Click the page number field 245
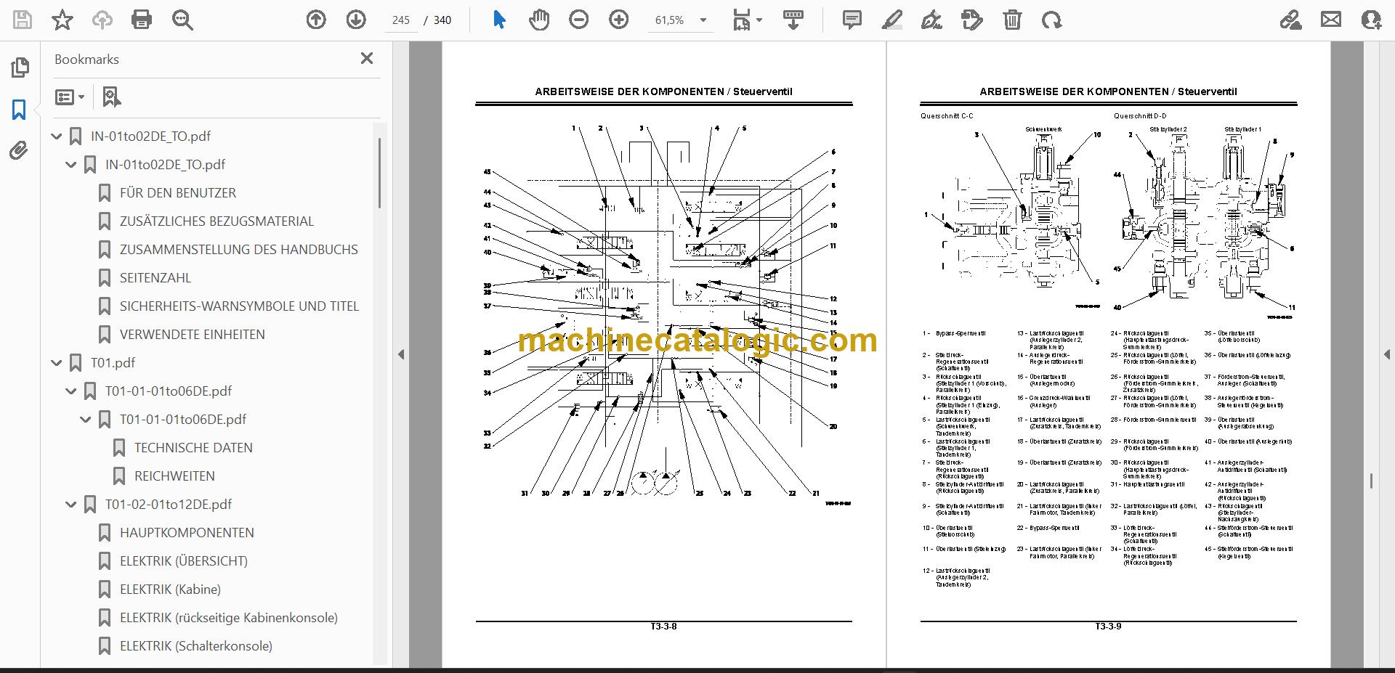Image resolution: width=1395 pixels, height=673 pixels. [x=401, y=20]
